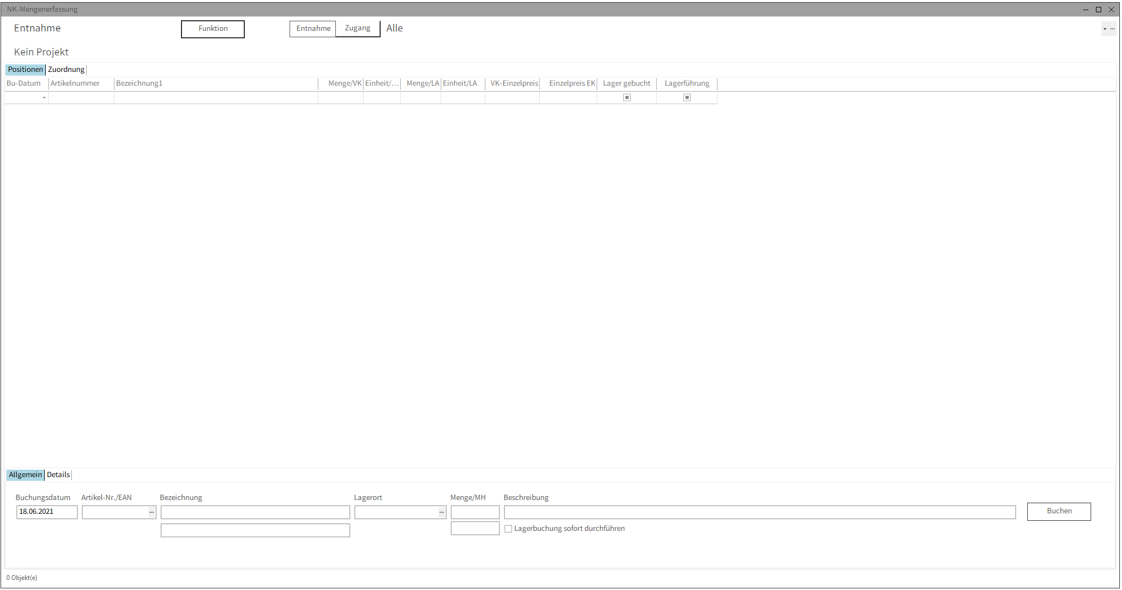Sort by the Lagerführung column header
The width and height of the screenshot is (1122, 590).
tap(687, 84)
